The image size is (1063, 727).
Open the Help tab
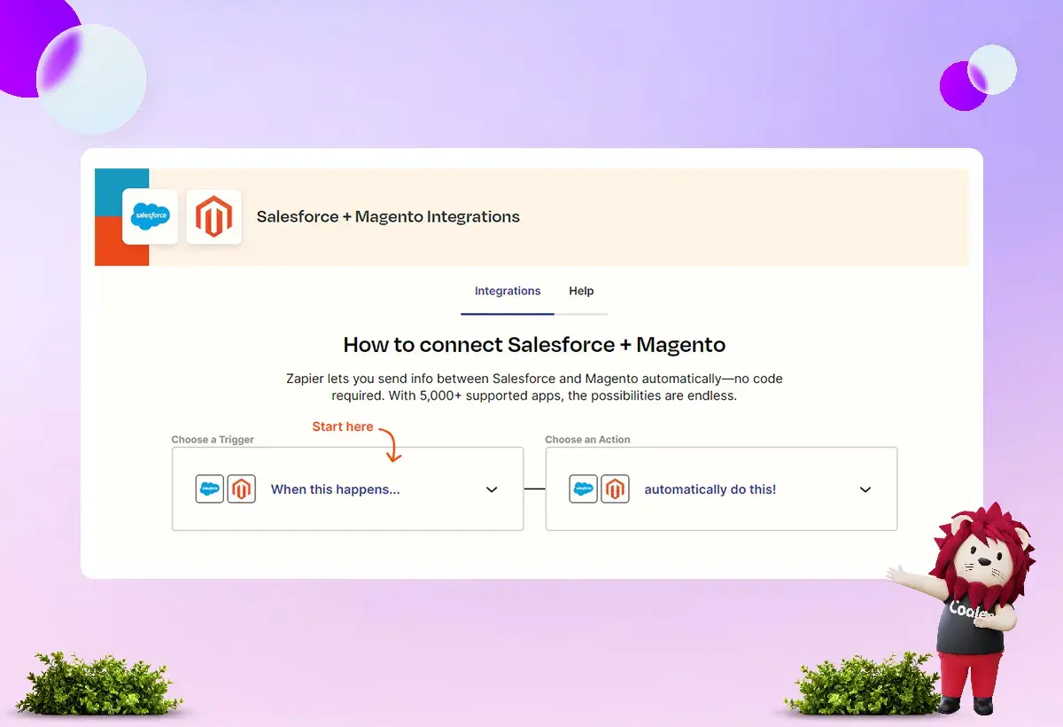coord(581,291)
